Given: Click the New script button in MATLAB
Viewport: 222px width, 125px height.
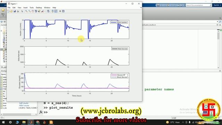Looking at the screenshot, I should 3,12.
